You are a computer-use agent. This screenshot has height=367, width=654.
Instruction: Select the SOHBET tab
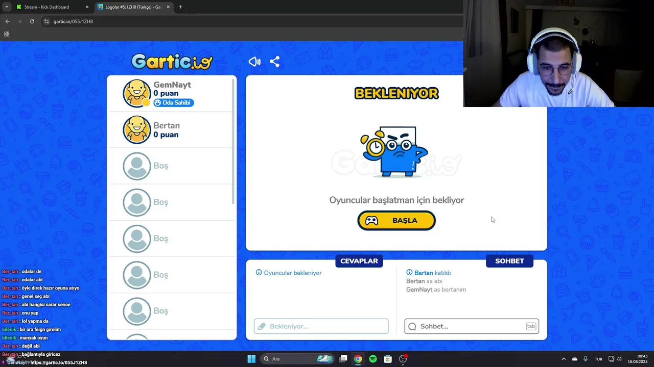coord(509,261)
